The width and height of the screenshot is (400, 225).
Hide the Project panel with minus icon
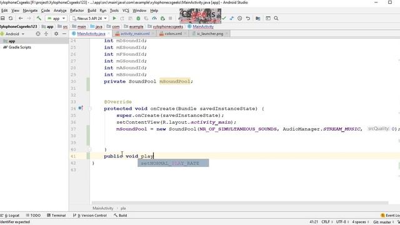[64, 34]
